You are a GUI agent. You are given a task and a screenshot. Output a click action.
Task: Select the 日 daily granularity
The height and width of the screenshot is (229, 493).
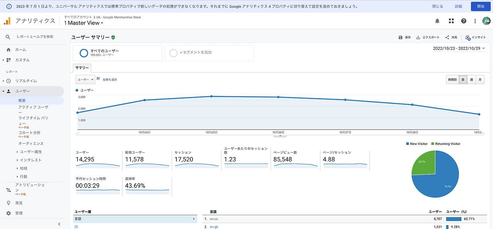click(463, 80)
